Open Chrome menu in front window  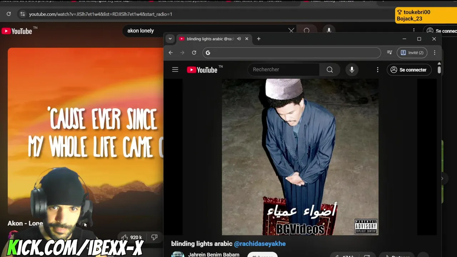(x=435, y=52)
